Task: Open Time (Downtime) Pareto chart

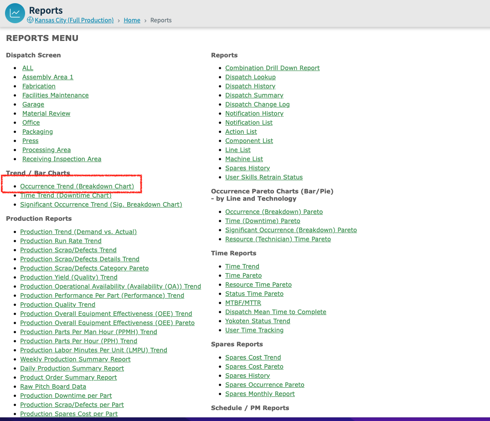Action: [x=263, y=221]
